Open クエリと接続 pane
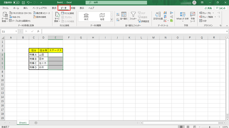This screenshot has height=128, width=229. [x=68, y=13]
